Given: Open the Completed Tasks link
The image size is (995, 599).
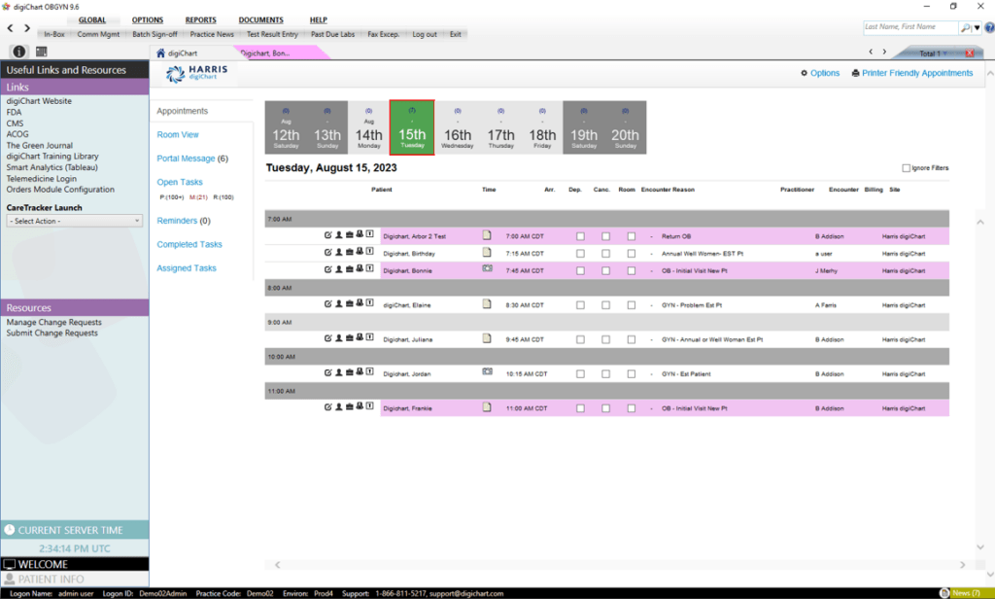Looking at the screenshot, I should click(189, 244).
